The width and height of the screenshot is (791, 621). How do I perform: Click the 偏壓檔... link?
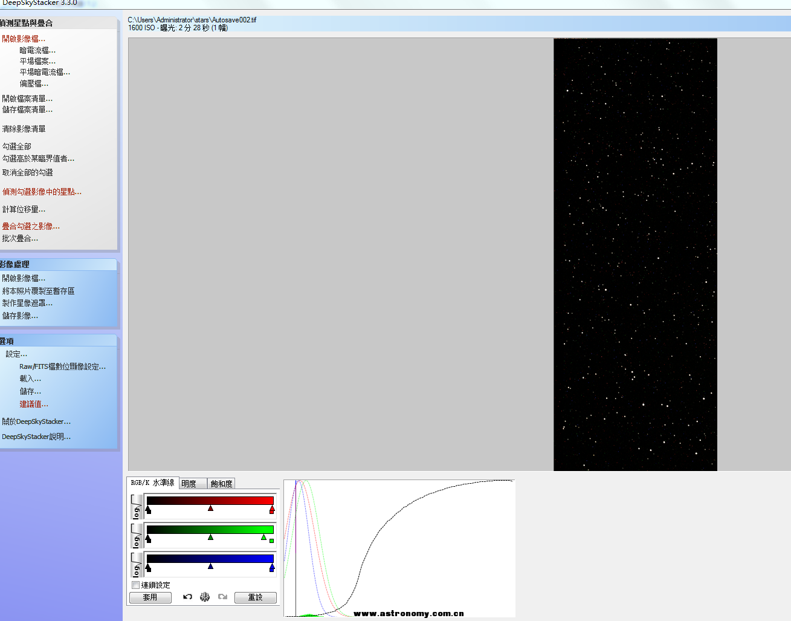34,83
